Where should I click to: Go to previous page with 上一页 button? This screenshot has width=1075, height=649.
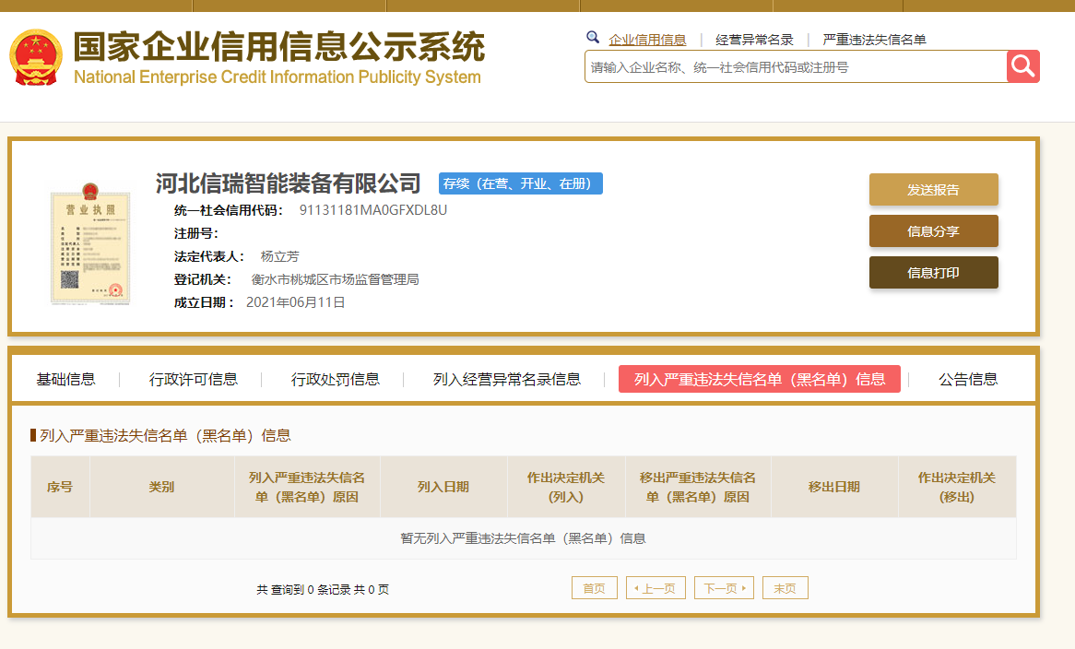tap(656, 588)
